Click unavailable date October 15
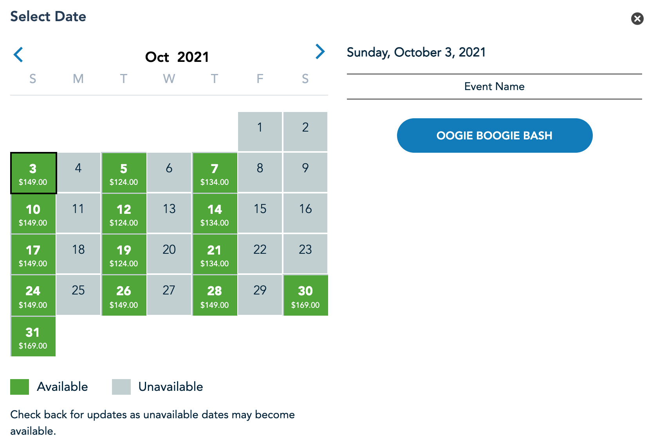The image size is (657, 448). [260, 213]
